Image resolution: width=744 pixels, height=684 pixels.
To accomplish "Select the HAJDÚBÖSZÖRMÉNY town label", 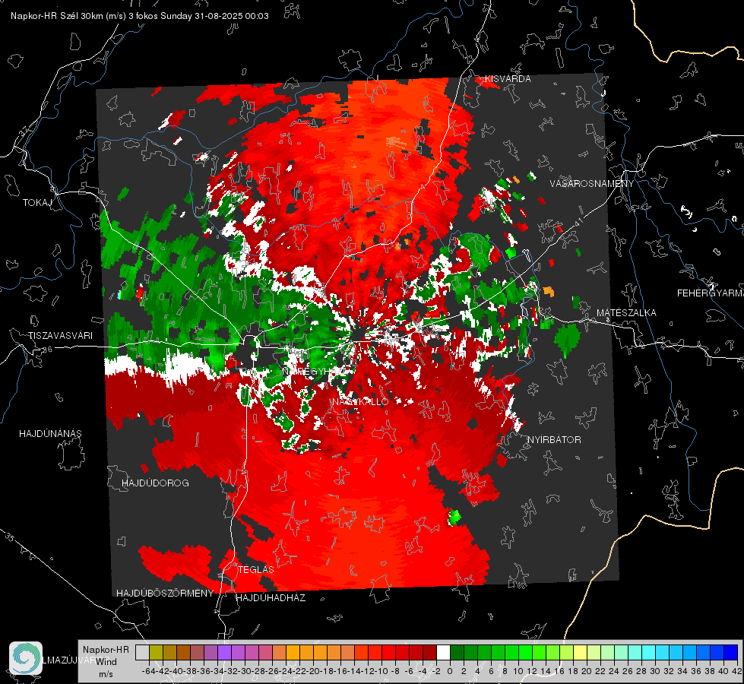I will [x=165, y=594].
